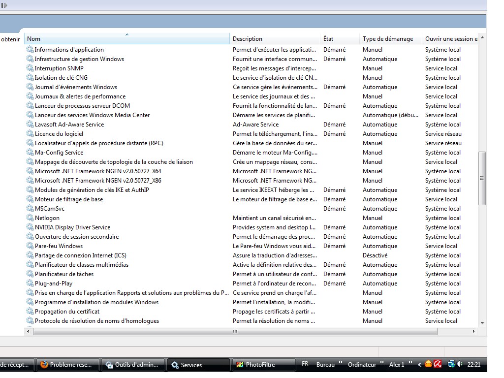Click the Alex 1 toolbar label

pyautogui.click(x=397, y=365)
